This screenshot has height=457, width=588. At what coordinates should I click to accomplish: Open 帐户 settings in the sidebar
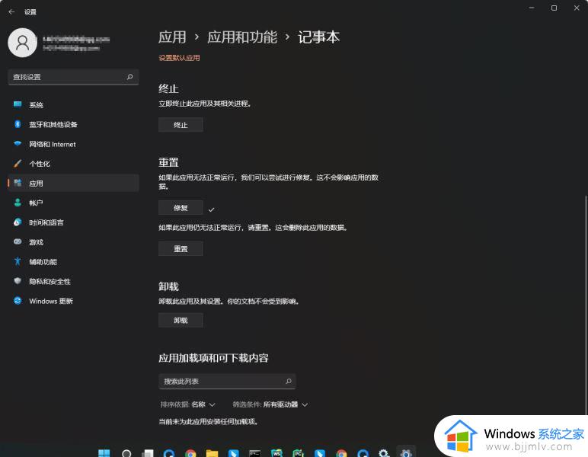pos(73,203)
